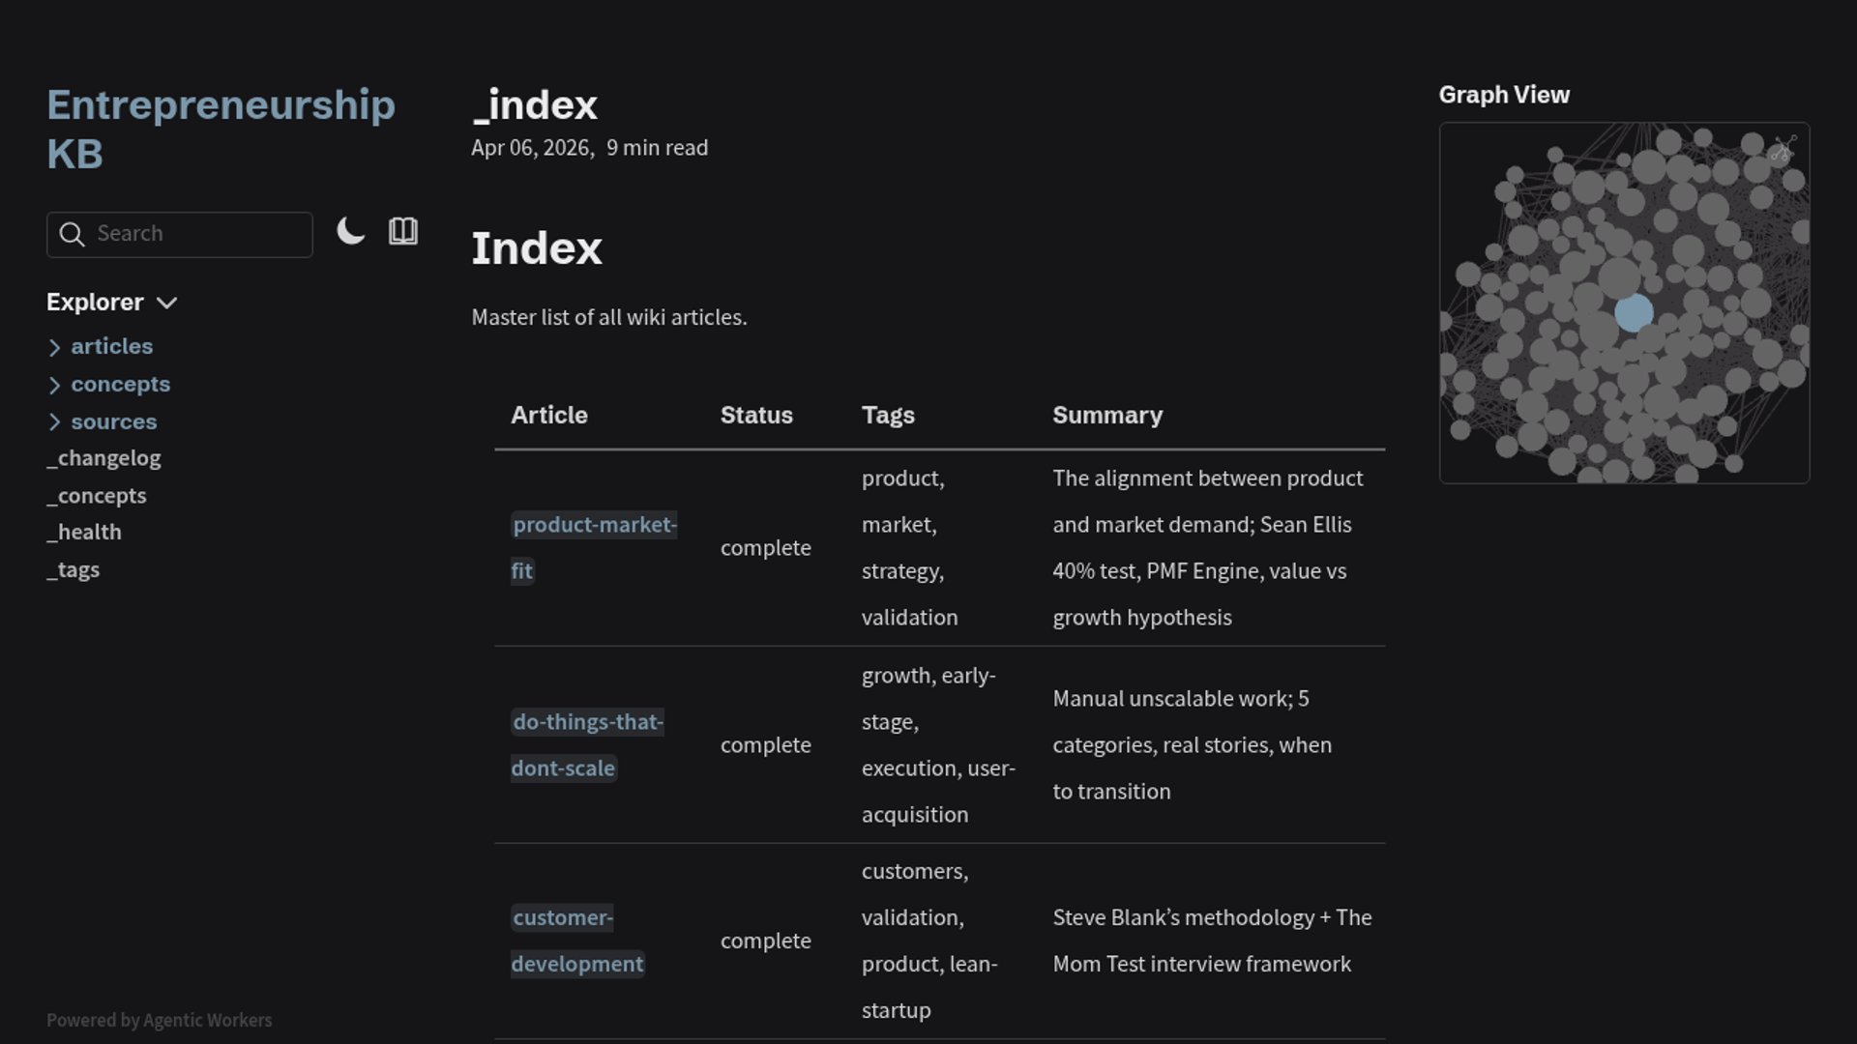This screenshot has height=1044, width=1857.
Task: Click the highlighted blue graph node
Action: point(1634,313)
